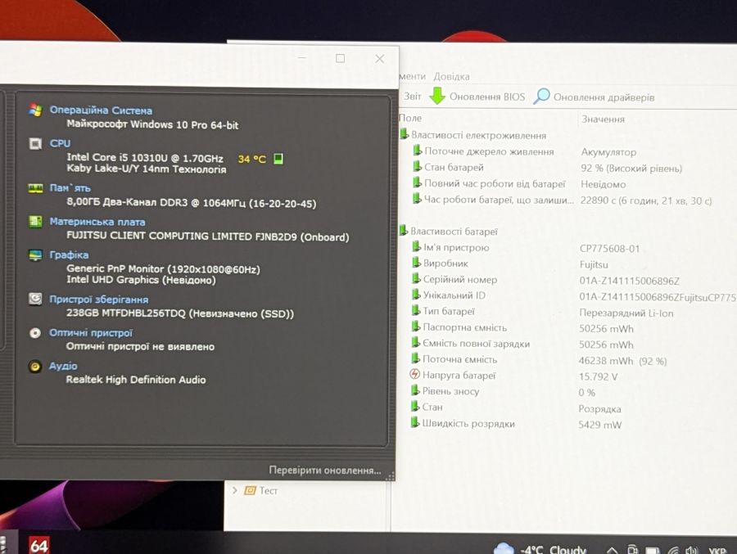Click the value 15.792 V

tap(598, 376)
